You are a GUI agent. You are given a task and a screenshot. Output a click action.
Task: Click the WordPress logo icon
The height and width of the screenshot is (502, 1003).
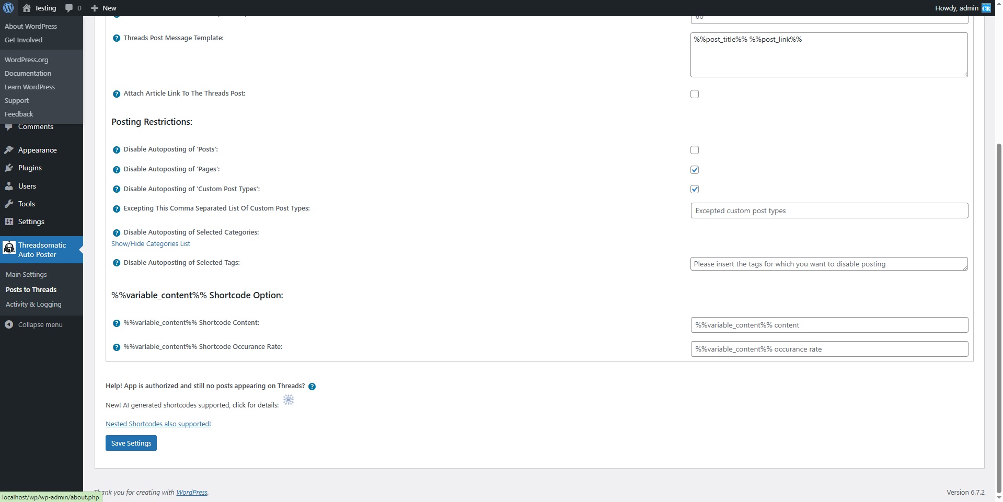click(x=8, y=8)
